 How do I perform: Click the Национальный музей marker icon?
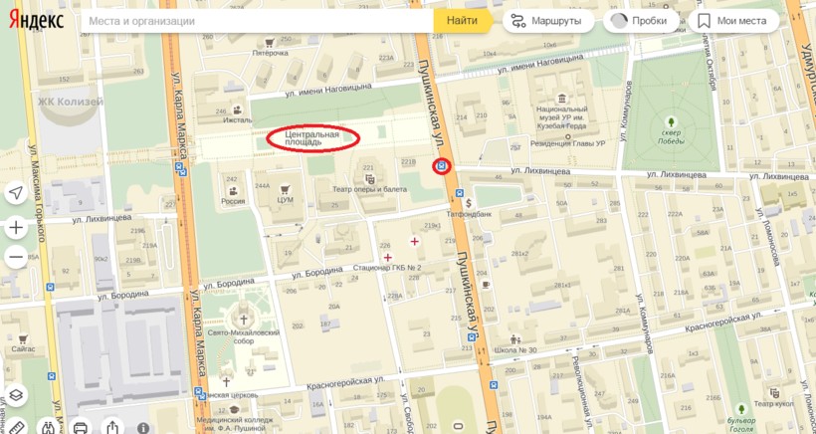pyautogui.click(x=562, y=99)
